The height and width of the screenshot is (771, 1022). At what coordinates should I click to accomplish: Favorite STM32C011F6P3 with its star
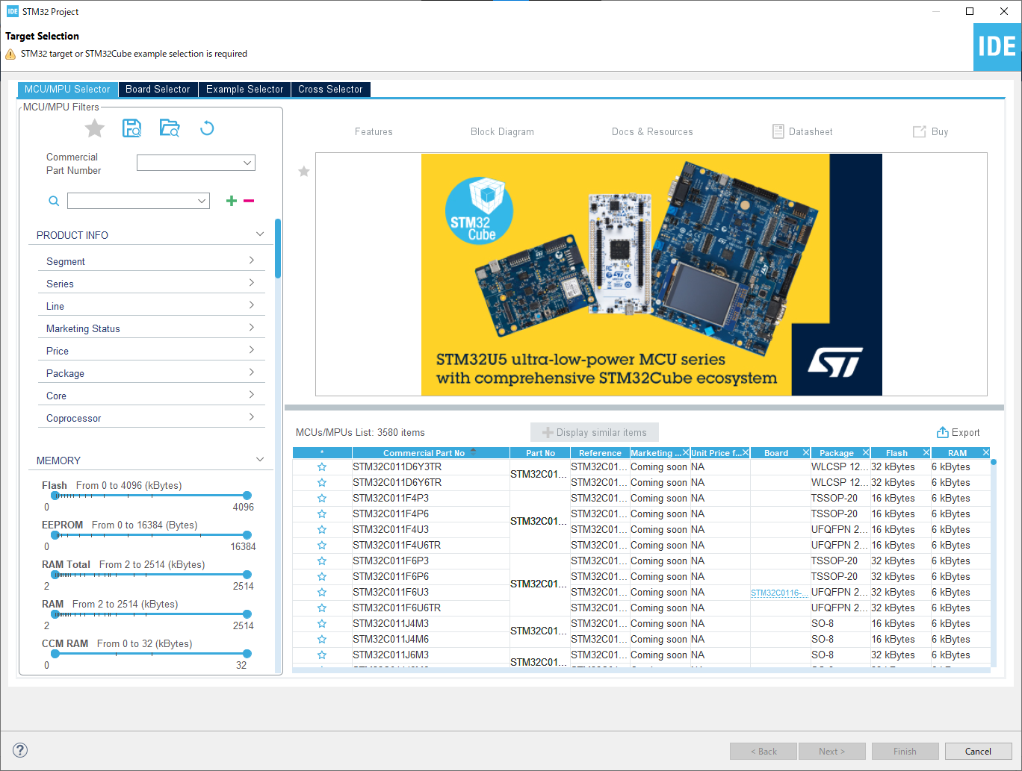322,561
